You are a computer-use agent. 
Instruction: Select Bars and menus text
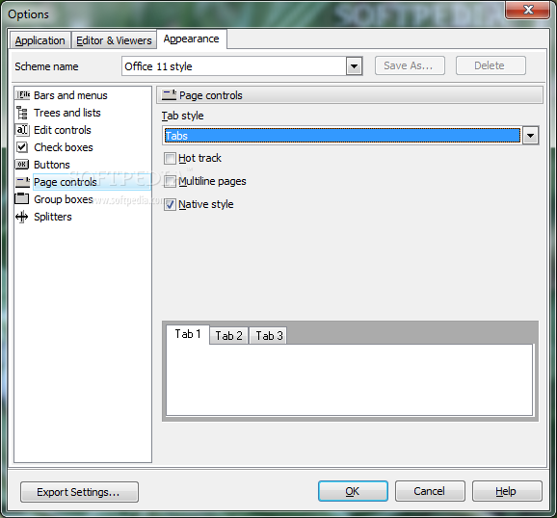[x=70, y=95]
